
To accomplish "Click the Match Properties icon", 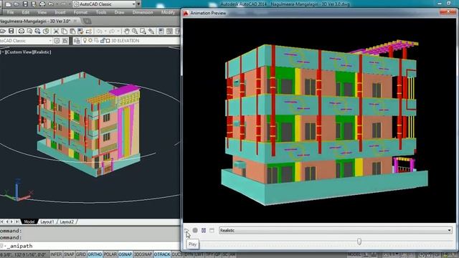I will (x=81, y=31).
